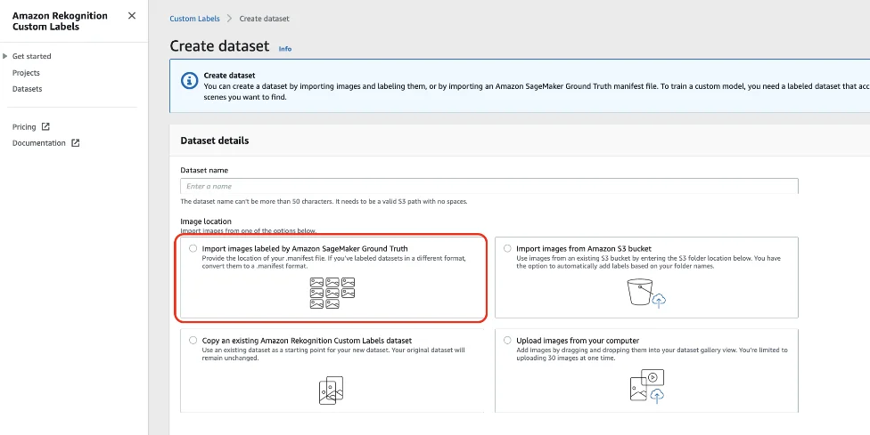Click the copy dataset pages icon
Image resolution: width=870 pixels, height=435 pixels.
tap(331, 389)
